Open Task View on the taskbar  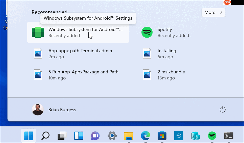click(62, 136)
